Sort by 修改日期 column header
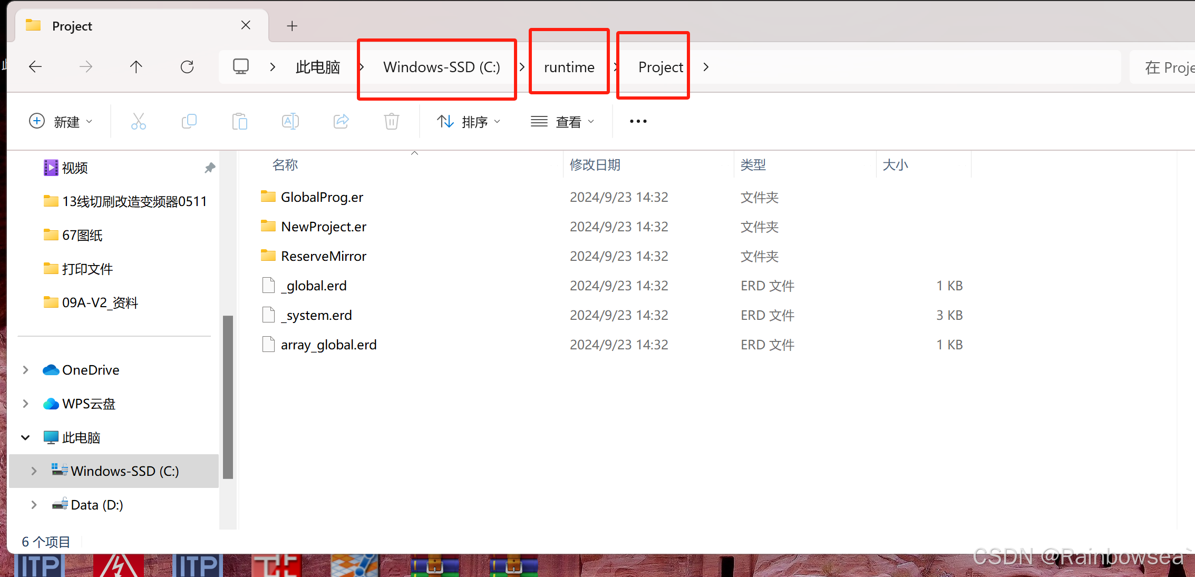Viewport: 1195px width, 577px height. click(x=595, y=165)
